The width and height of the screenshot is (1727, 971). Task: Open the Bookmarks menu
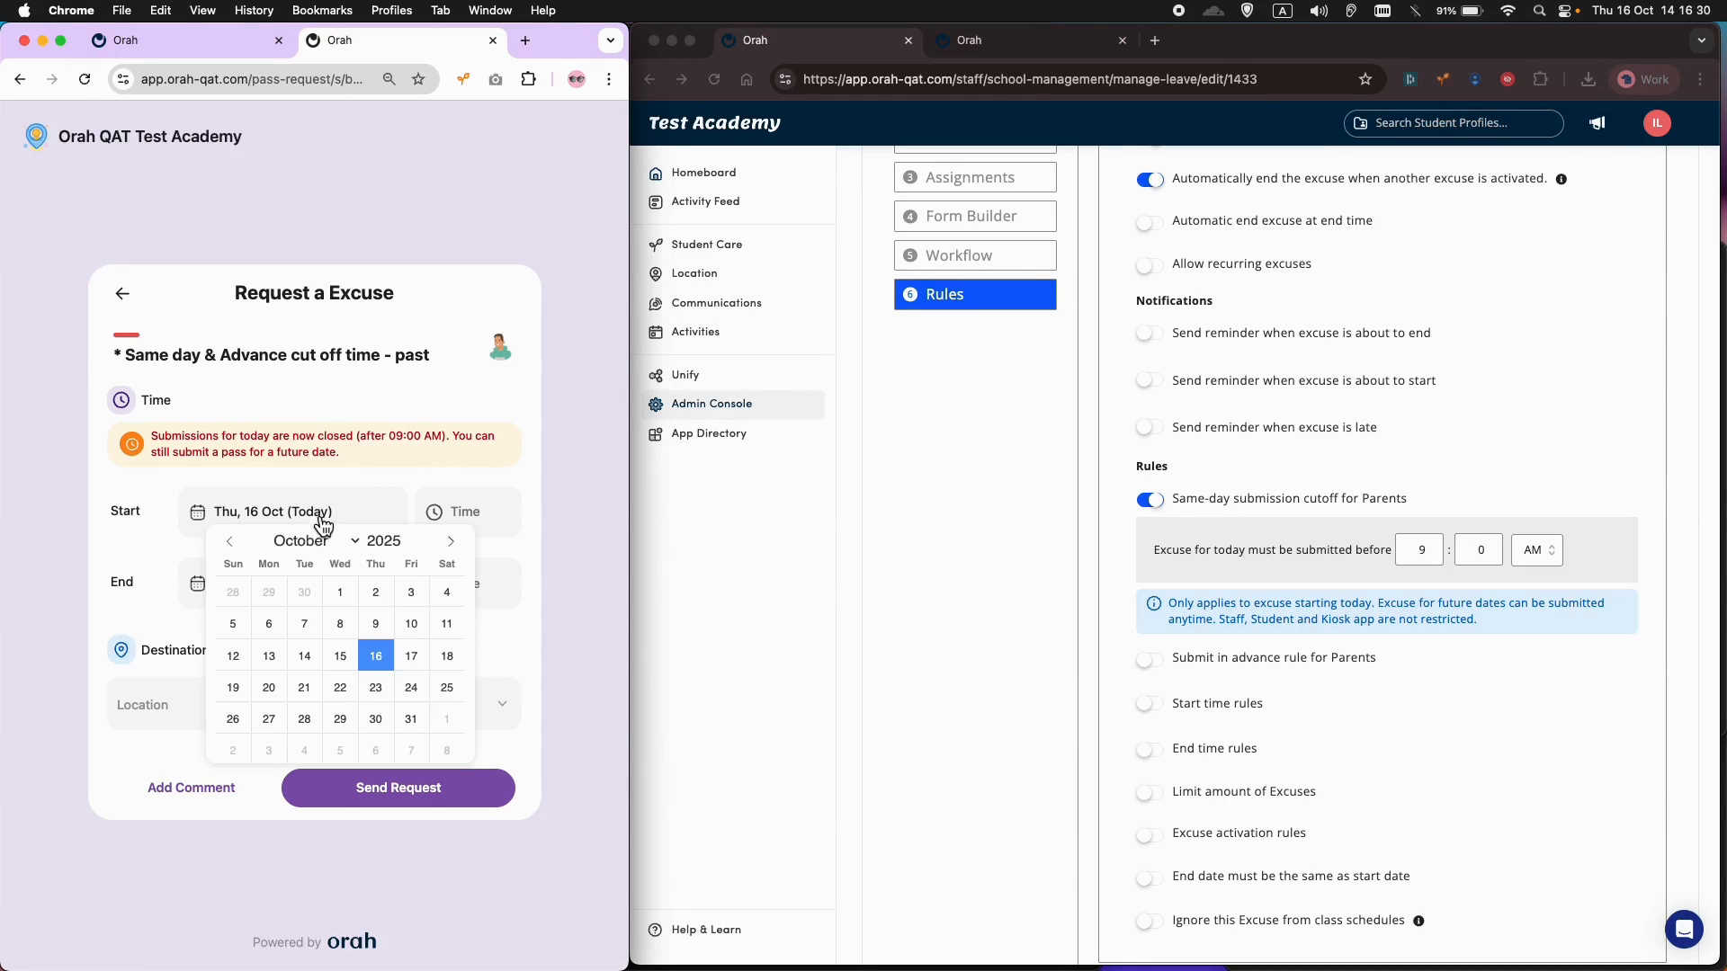pyautogui.click(x=321, y=10)
